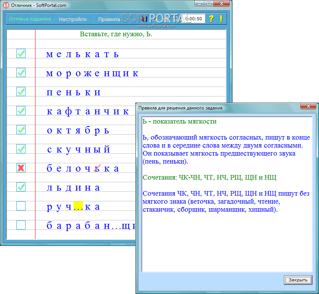The width and height of the screenshot is (319, 294).
Task: Close the rules dialog with its X button
Action: tap(308, 106)
